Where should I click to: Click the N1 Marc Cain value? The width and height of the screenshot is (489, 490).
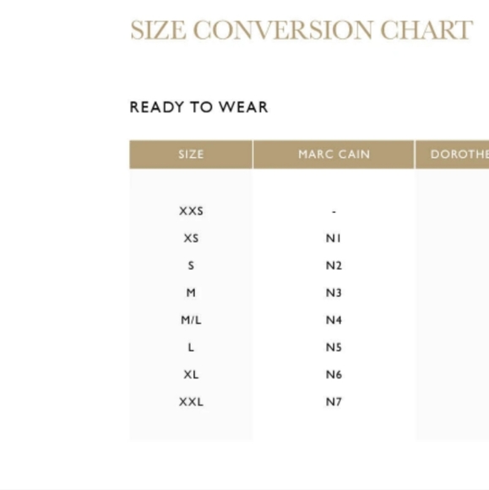click(x=334, y=238)
